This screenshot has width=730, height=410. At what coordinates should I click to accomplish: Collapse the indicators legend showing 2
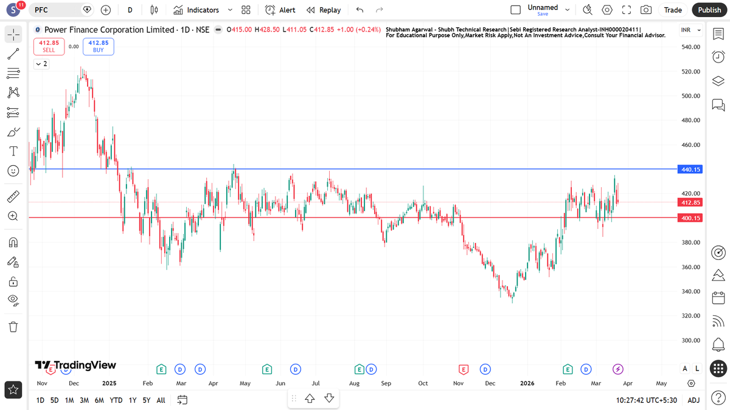[x=41, y=63]
